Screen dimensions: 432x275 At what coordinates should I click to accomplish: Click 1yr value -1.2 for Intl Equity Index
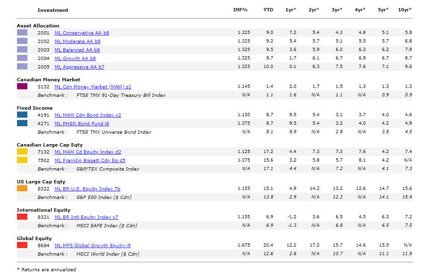click(x=292, y=217)
